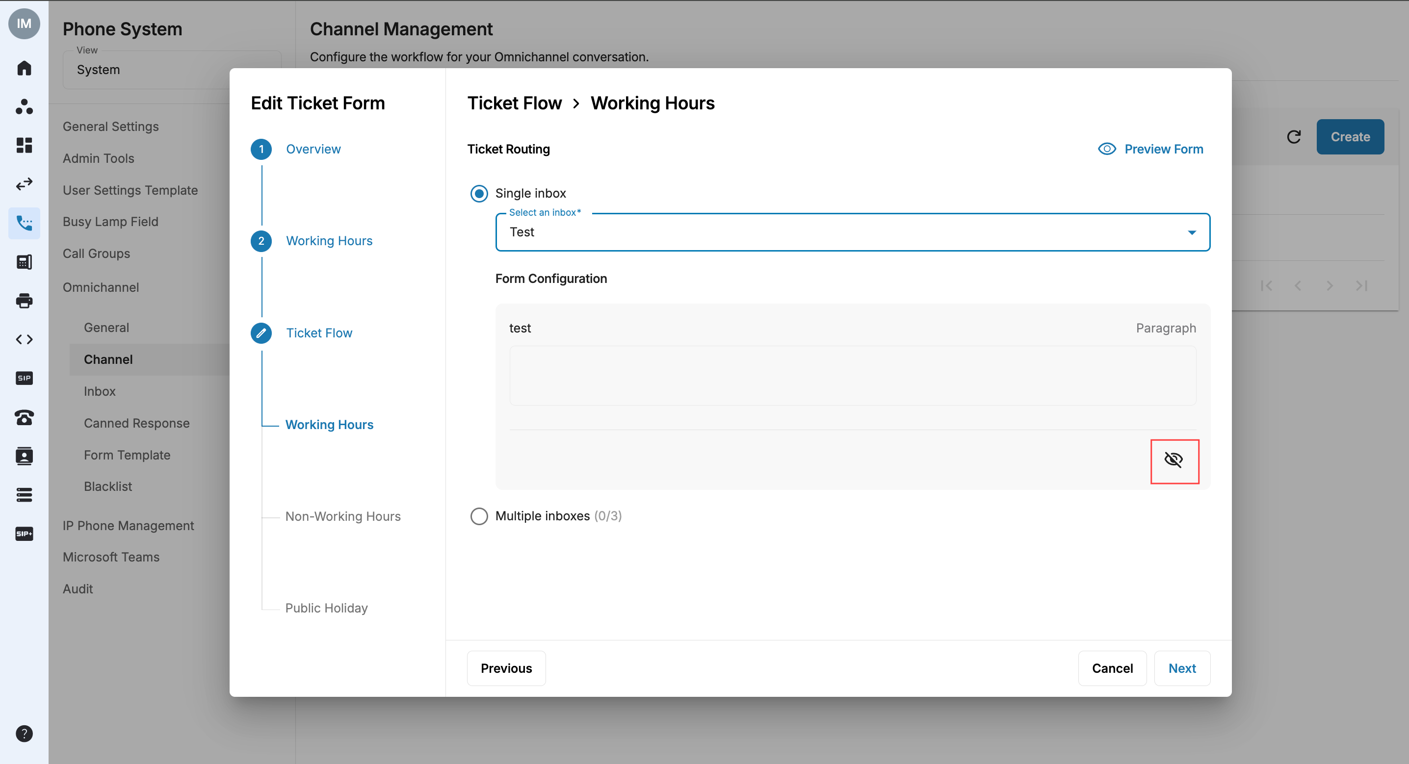The image size is (1409, 764).
Task: Open the View System dropdown
Action: pos(172,70)
